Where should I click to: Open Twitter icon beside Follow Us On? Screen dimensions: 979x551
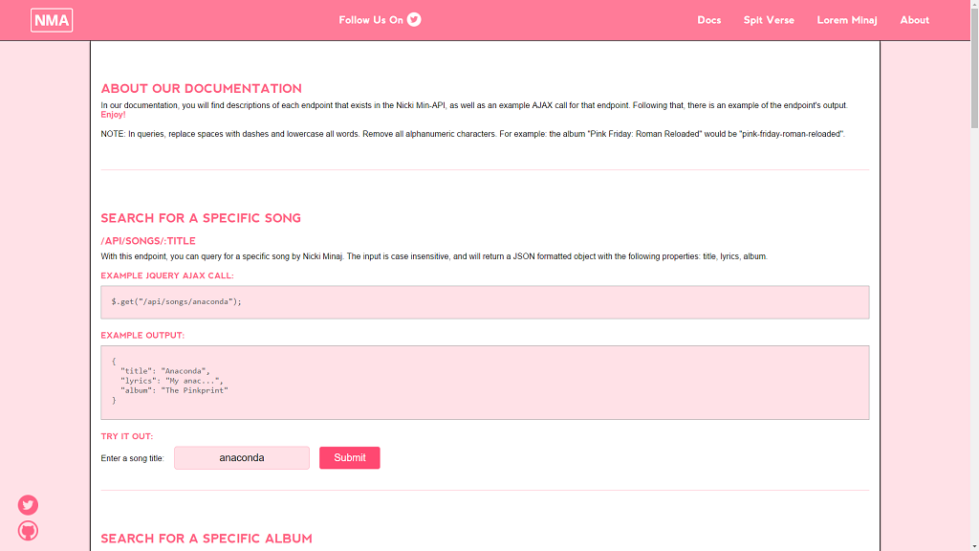click(x=414, y=20)
